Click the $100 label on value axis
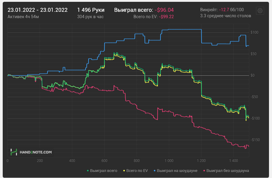 point(254,32)
